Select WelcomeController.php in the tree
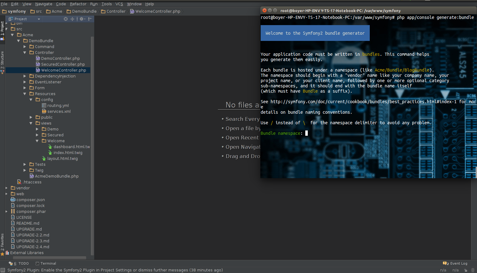 tap(48, 70)
